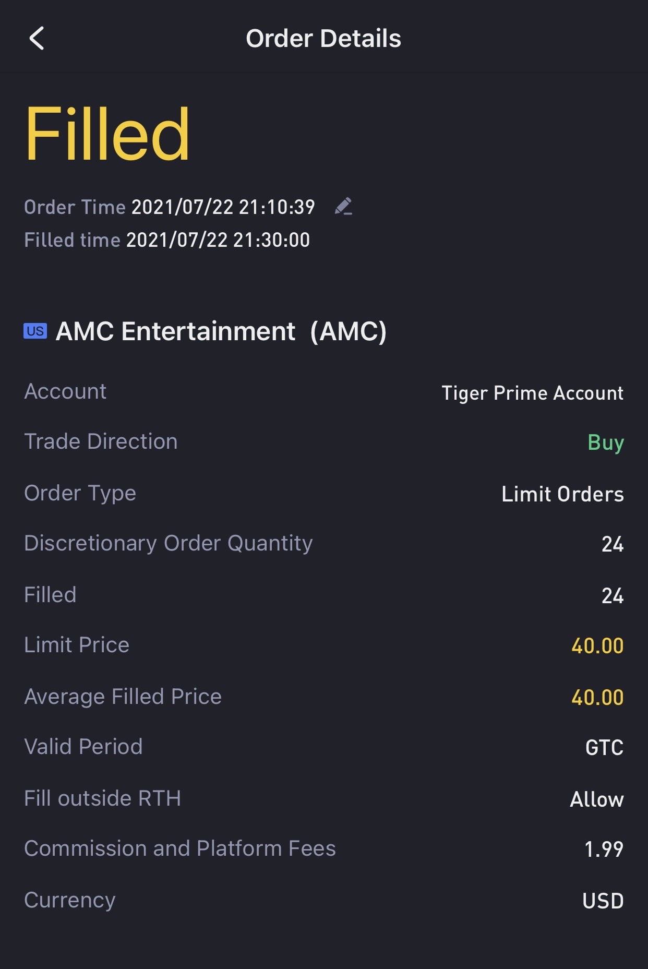
Task: Tap the blue US market badge
Action: tap(35, 331)
